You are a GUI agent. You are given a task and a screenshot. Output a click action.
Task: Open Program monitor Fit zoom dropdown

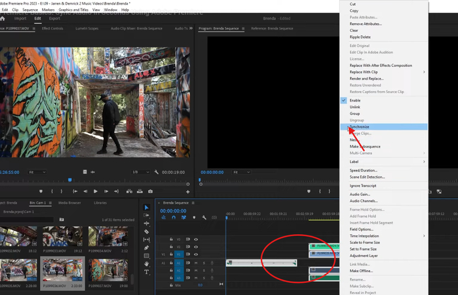(241, 172)
